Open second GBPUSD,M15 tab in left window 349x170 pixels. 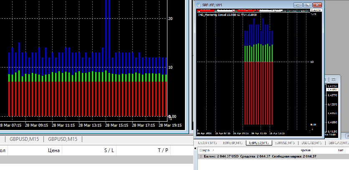pos(63,139)
